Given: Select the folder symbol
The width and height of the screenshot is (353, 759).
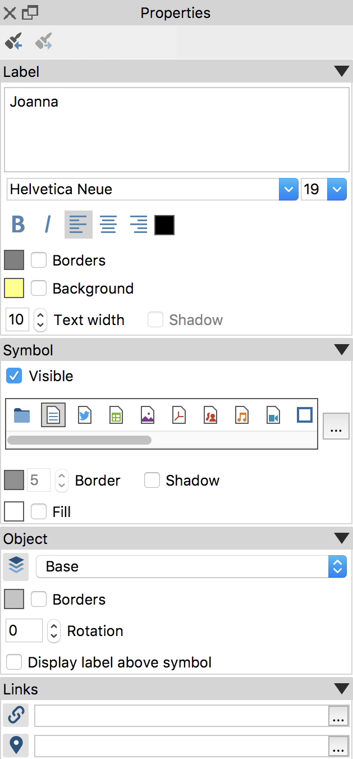Looking at the screenshot, I should click(x=21, y=415).
